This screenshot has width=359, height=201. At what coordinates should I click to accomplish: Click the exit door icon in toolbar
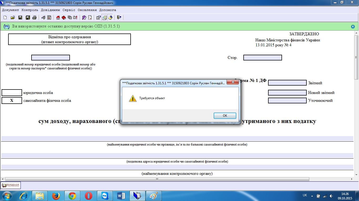pyautogui.click(x=119, y=18)
